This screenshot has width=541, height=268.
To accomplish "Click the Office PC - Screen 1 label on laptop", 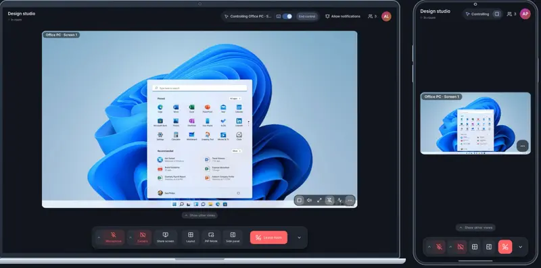I will pos(62,35).
